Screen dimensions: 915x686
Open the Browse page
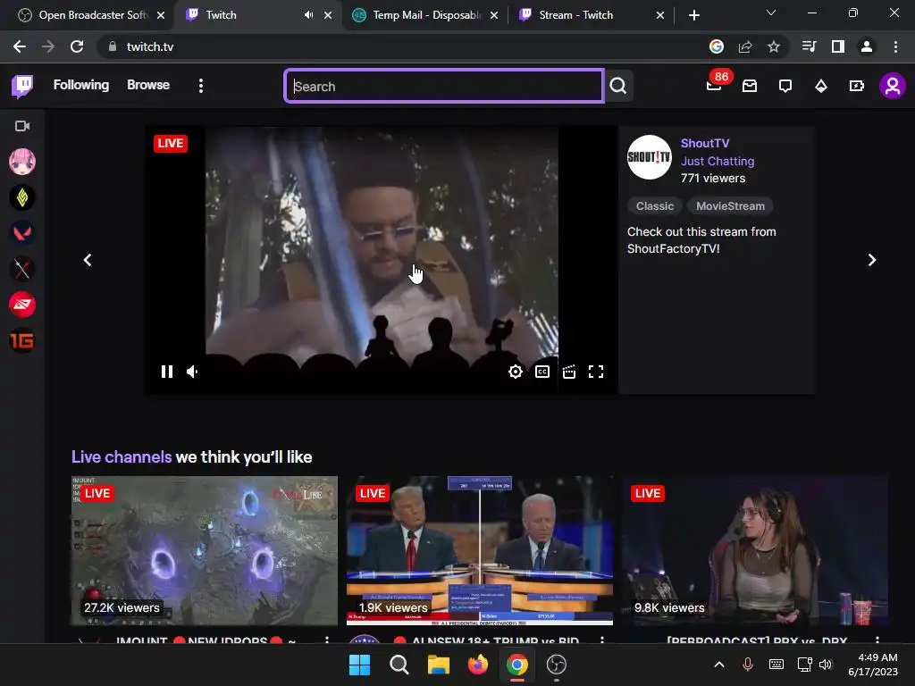pos(148,85)
